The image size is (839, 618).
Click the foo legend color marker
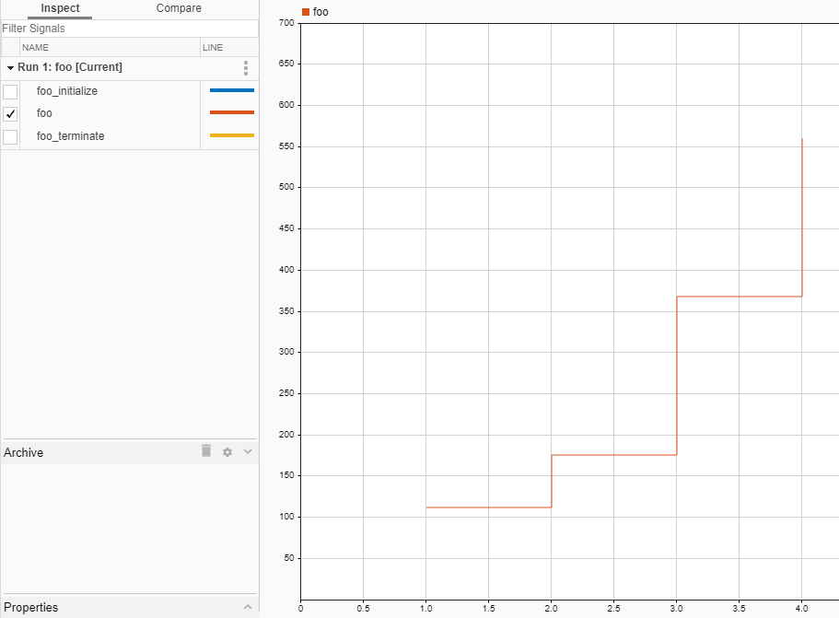306,12
